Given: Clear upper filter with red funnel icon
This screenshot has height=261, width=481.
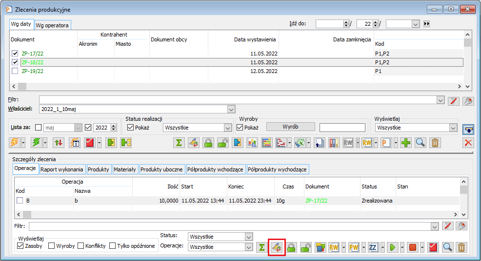Looking at the screenshot, I should pos(454,101).
